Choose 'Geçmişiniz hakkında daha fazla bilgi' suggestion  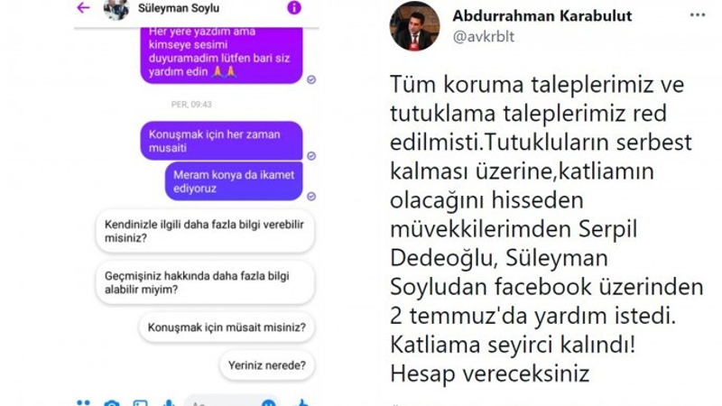206,282
